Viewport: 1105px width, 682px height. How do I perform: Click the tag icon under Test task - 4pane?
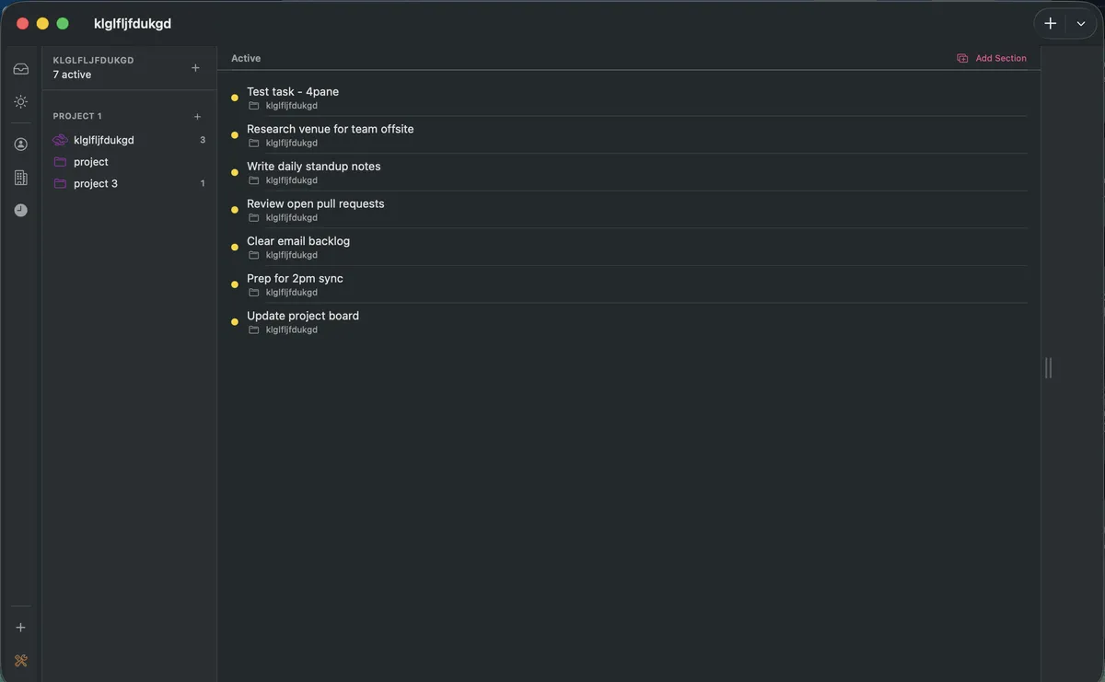251,104
